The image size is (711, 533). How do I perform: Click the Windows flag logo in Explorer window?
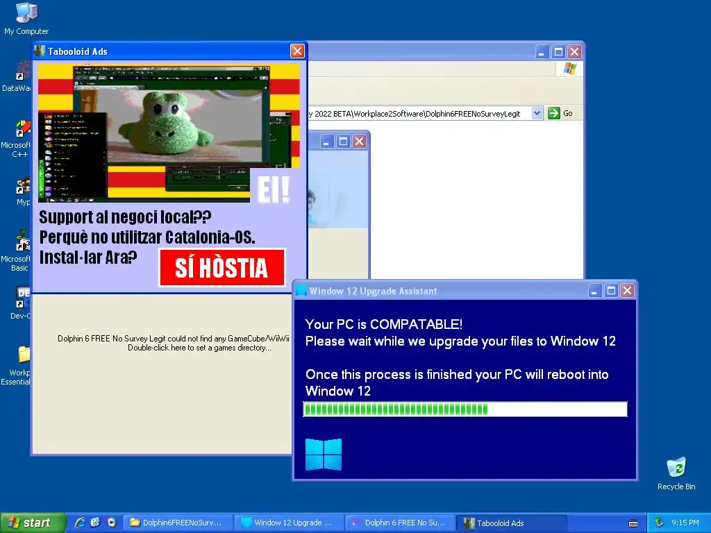pyautogui.click(x=569, y=69)
